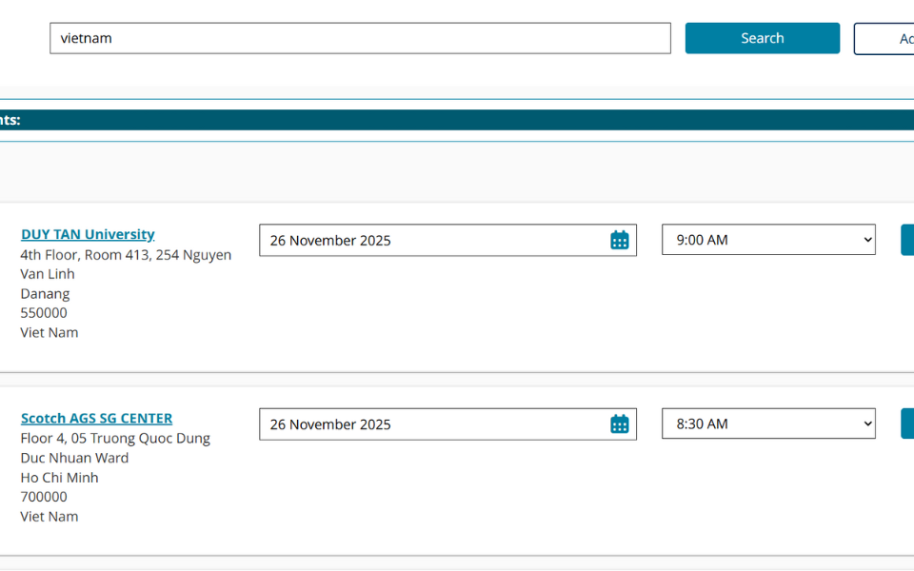Open the DUY TAN University link
The image size is (914, 571).
coord(88,234)
